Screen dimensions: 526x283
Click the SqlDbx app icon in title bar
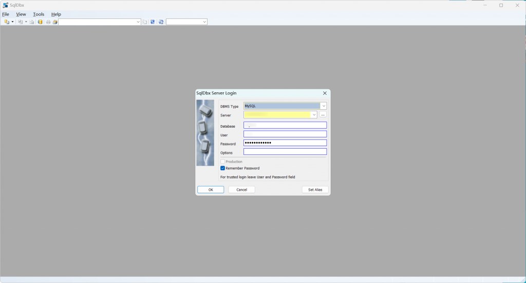(x=5, y=5)
